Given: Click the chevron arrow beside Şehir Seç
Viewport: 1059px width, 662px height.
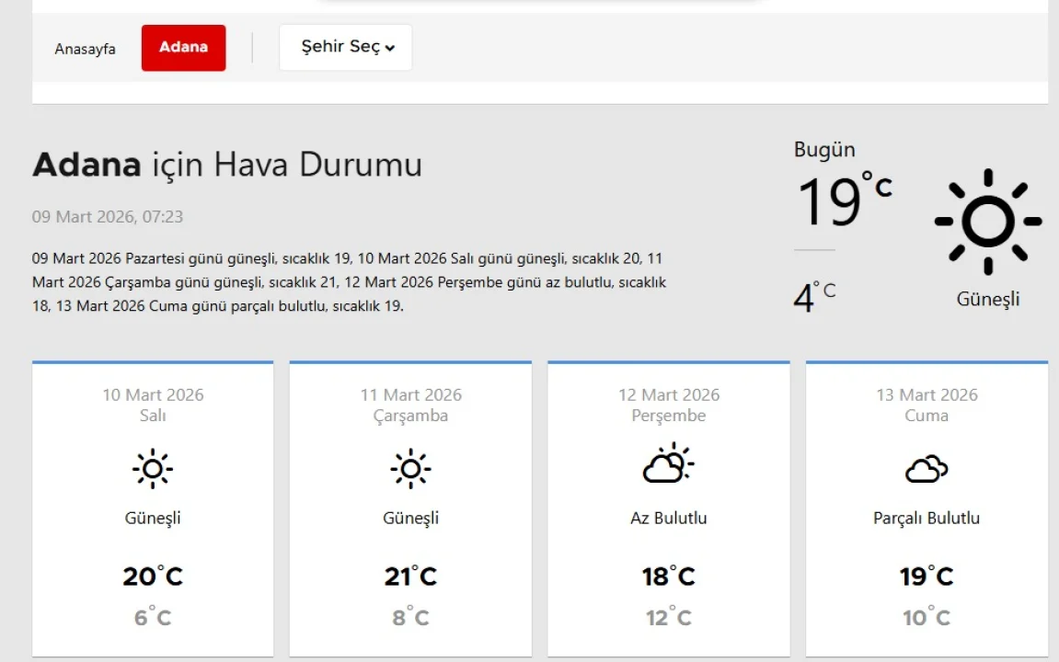Looking at the screenshot, I should (390, 49).
